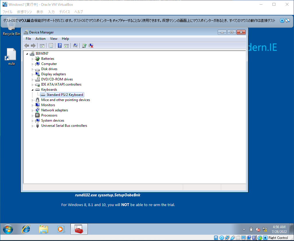Expand Mice and other pointing devices
294x241 pixels.
[x=32, y=100]
